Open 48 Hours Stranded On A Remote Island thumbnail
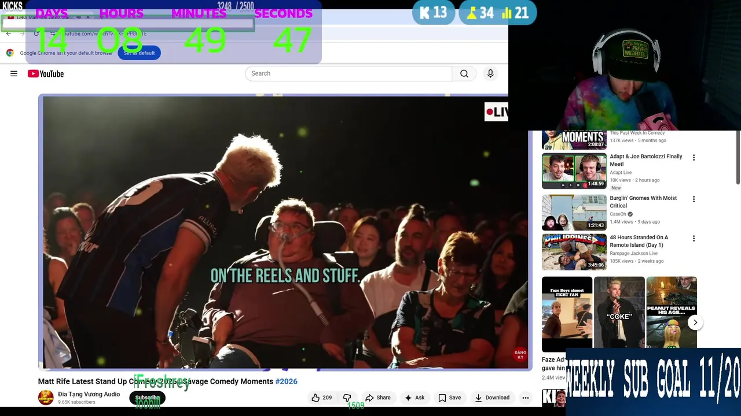Viewport: 741px width, 416px height. tap(574, 252)
